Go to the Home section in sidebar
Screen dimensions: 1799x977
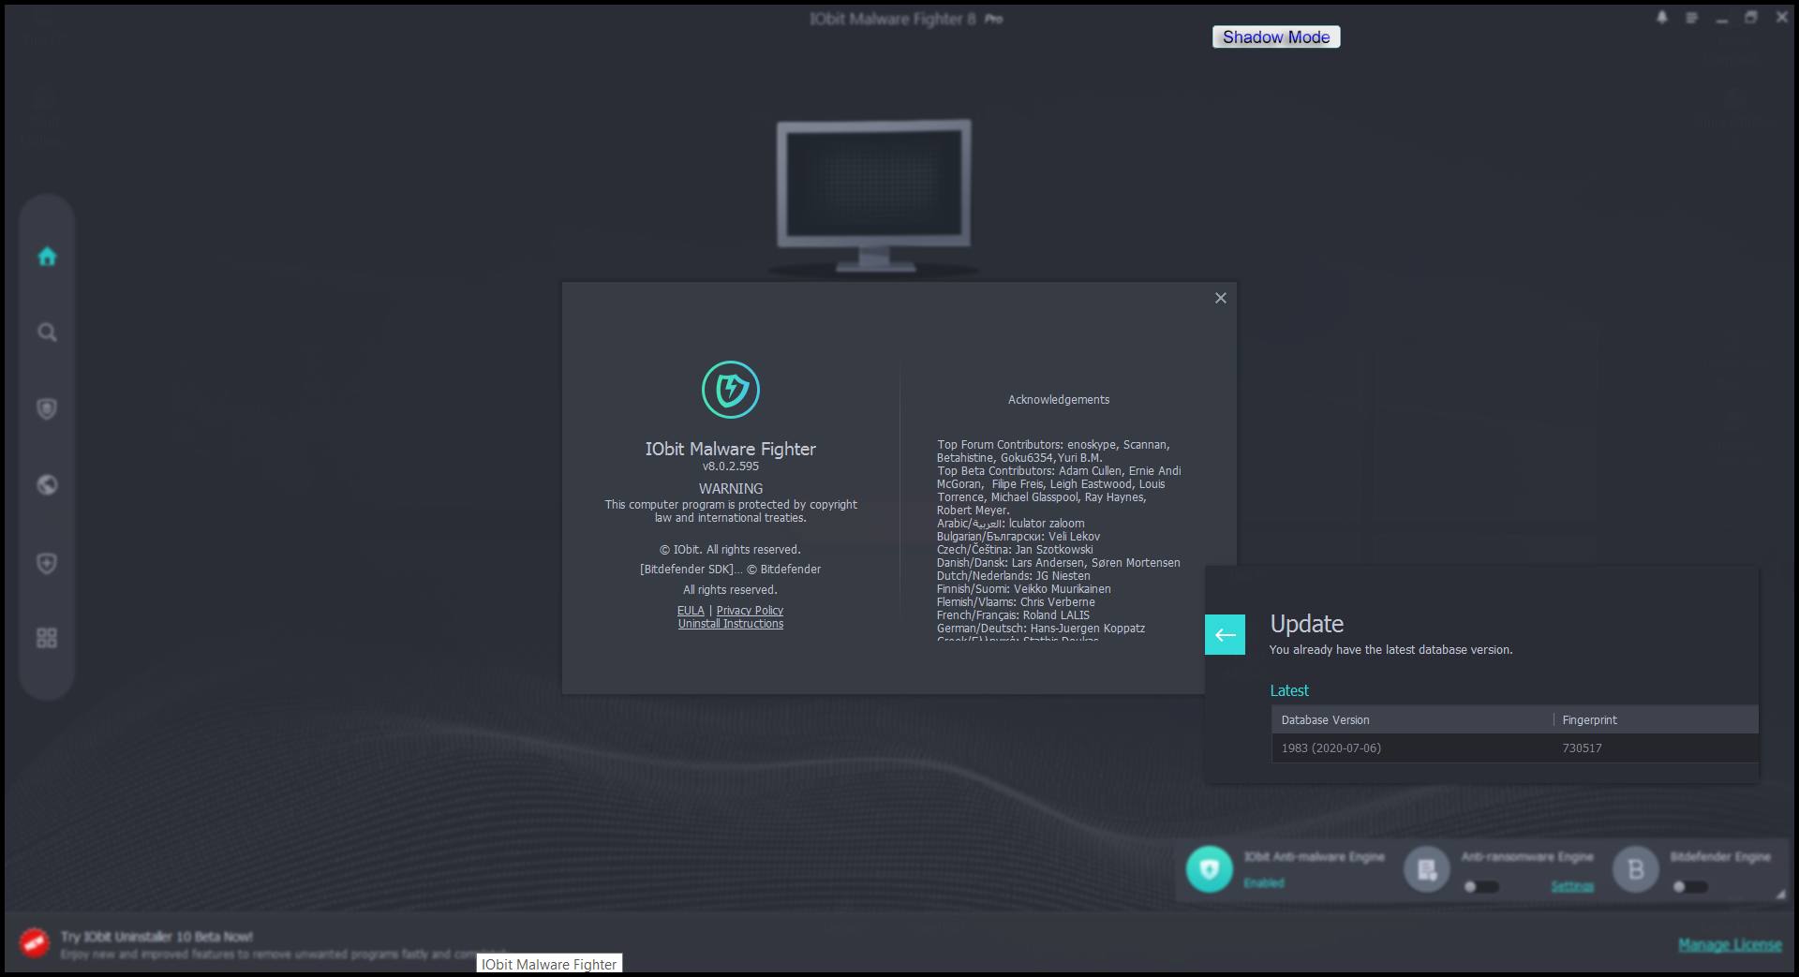click(47, 256)
